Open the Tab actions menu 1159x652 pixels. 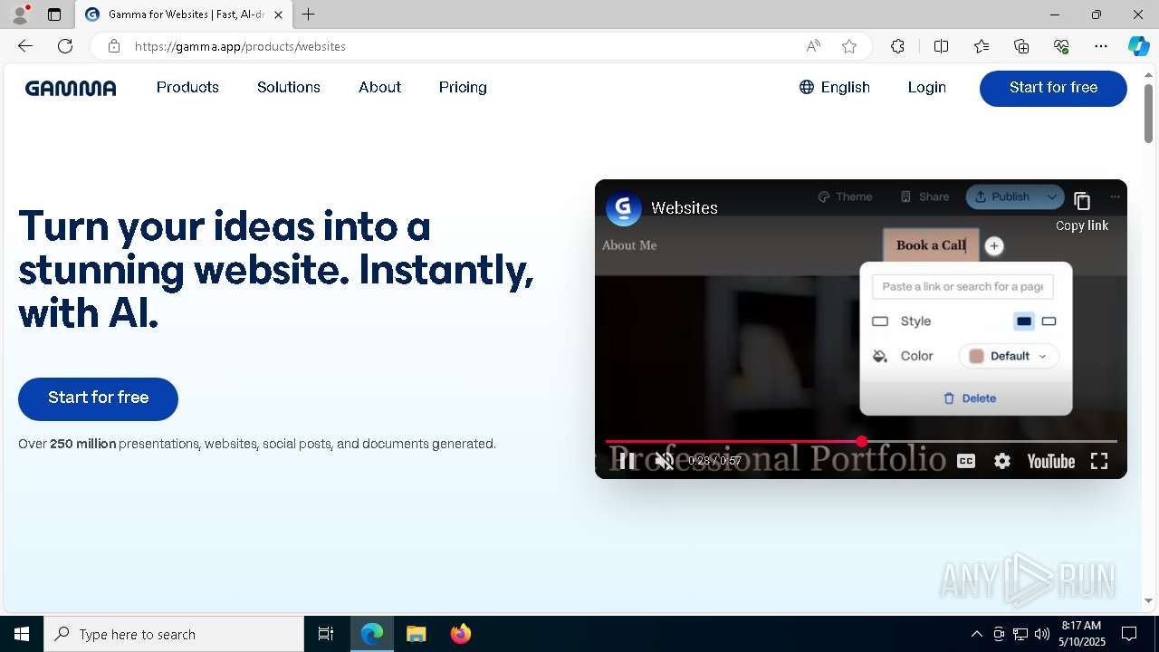[54, 14]
